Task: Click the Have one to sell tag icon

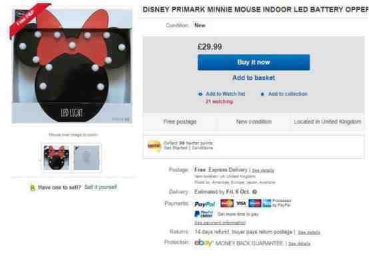Action: [33, 188]
